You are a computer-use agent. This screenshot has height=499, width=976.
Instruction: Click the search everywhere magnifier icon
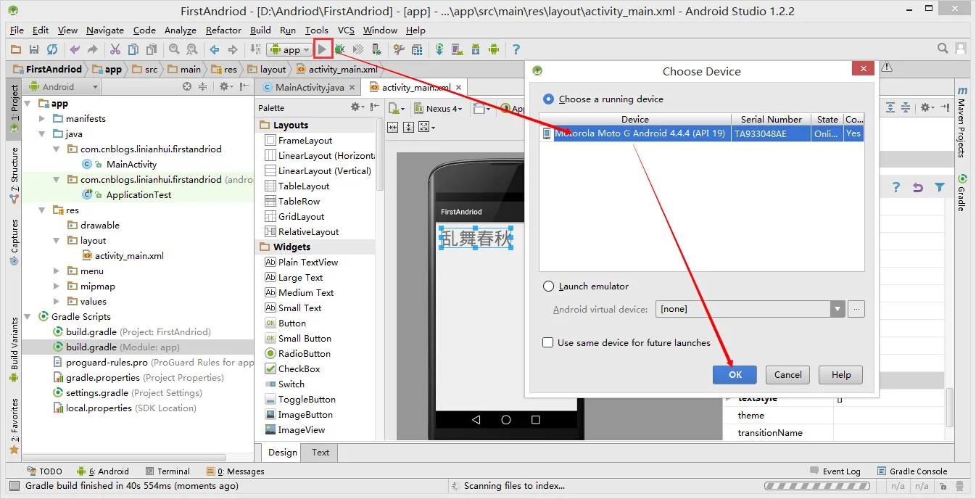coord(943,49)
